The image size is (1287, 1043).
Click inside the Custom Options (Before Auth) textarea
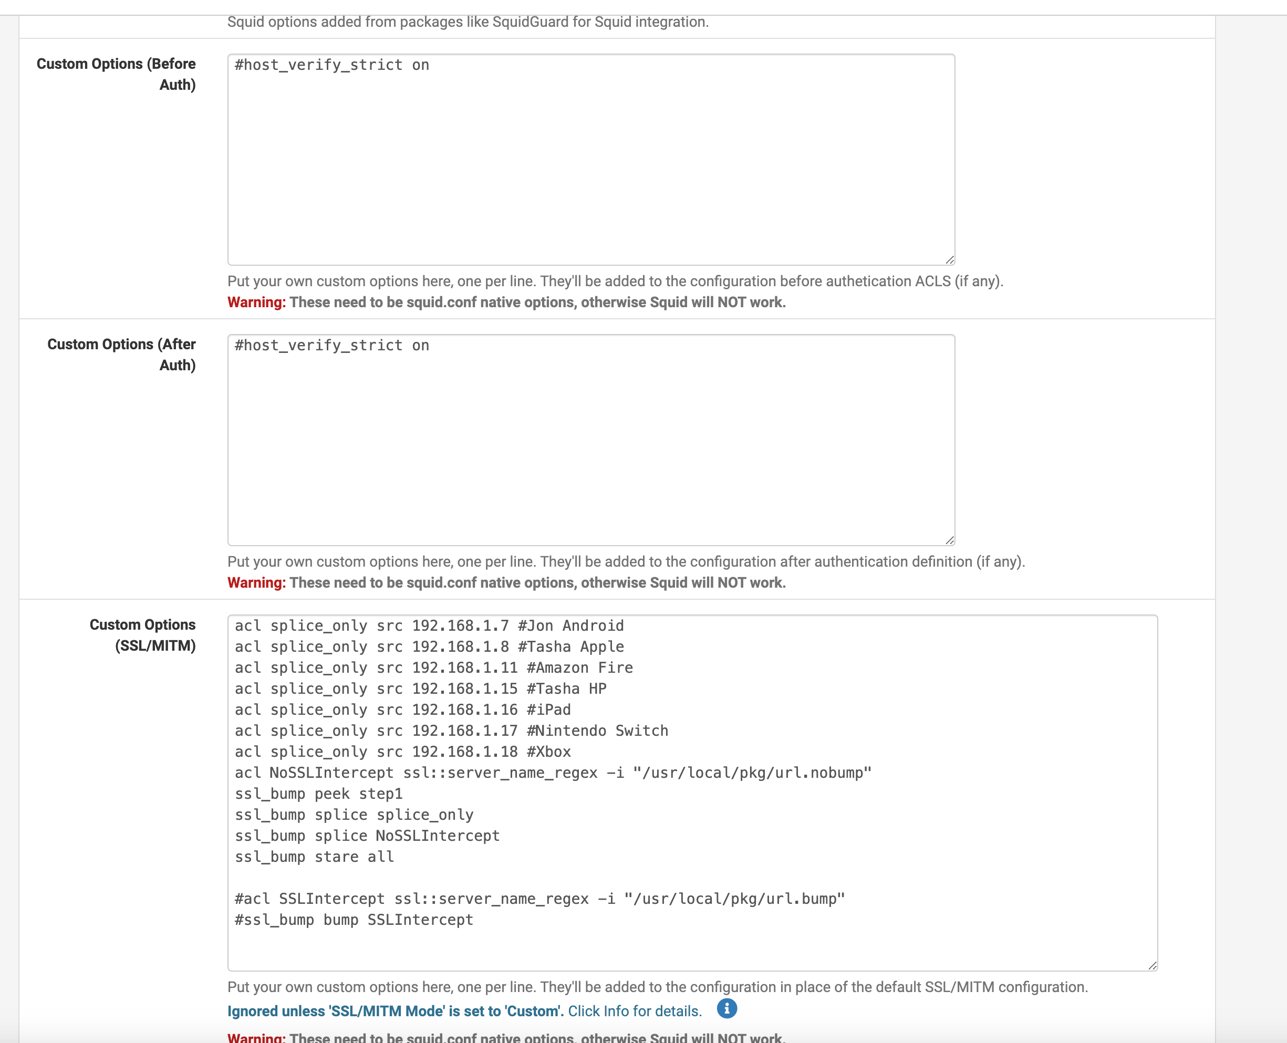click(x=591, y=160)
